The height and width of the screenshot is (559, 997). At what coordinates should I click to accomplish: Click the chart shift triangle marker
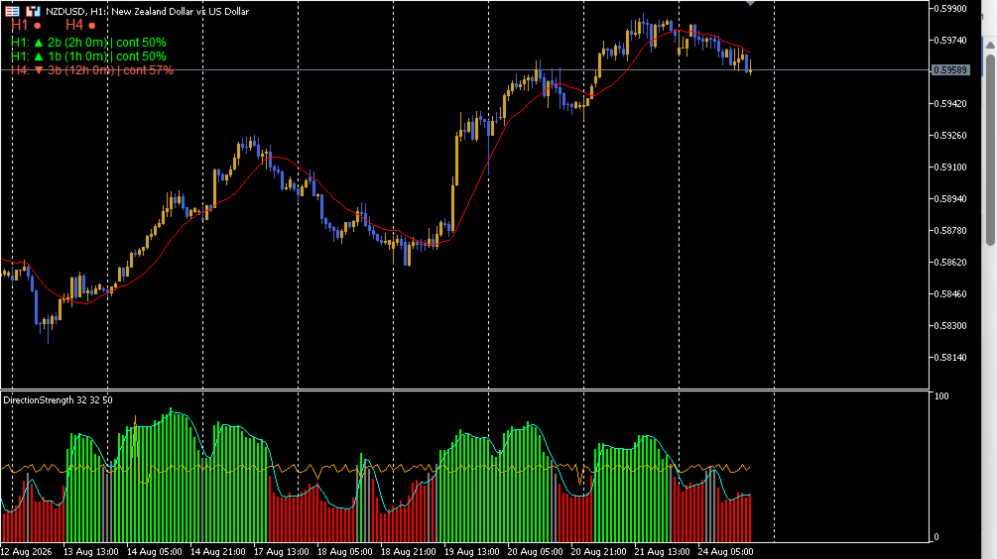(750, 3)
